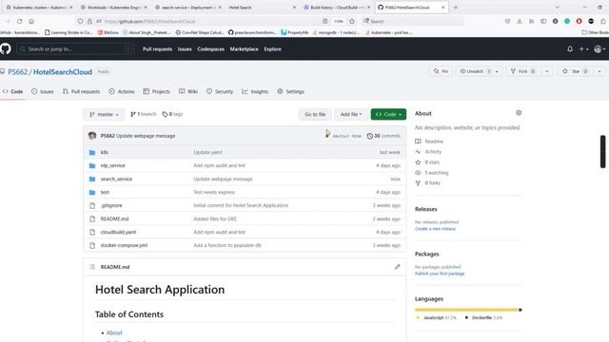This screenshot has width=609, height=342.
Task: Open the Update webpage message commit
Action: (x=146, y=136)
